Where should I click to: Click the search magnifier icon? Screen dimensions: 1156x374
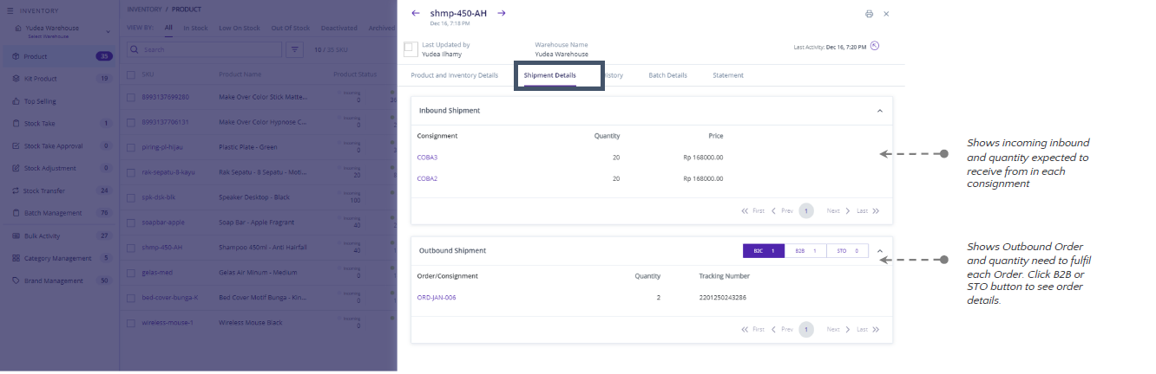click(x=135, y=50)
